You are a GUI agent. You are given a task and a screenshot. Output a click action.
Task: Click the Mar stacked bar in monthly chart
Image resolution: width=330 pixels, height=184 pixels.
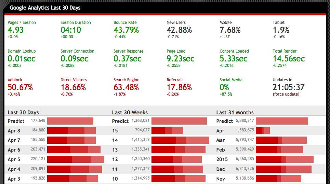[281, 140]
